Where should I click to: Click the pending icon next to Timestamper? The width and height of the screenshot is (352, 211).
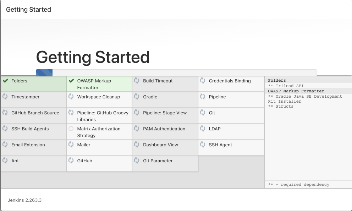pyautogui.click(x=5, y=96)
